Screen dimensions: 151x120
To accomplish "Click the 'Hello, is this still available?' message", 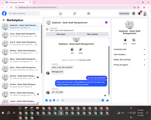I will click(x=62, y=67).
